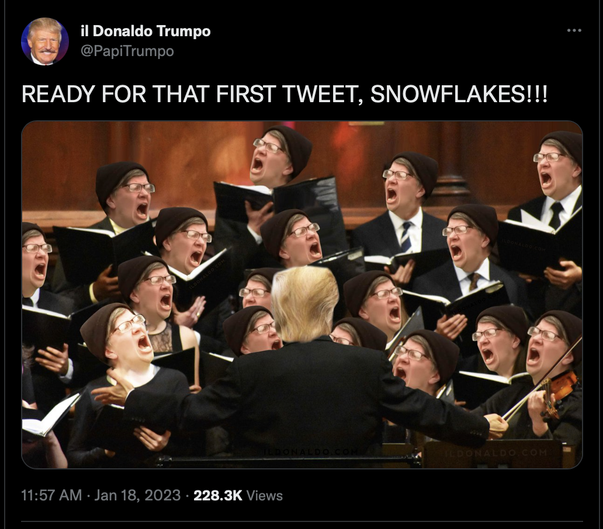The width and height of the screenshot is (603, 529).
Task: Click the conductor's outstretched right hand
Action: click(x=497, y=425)
